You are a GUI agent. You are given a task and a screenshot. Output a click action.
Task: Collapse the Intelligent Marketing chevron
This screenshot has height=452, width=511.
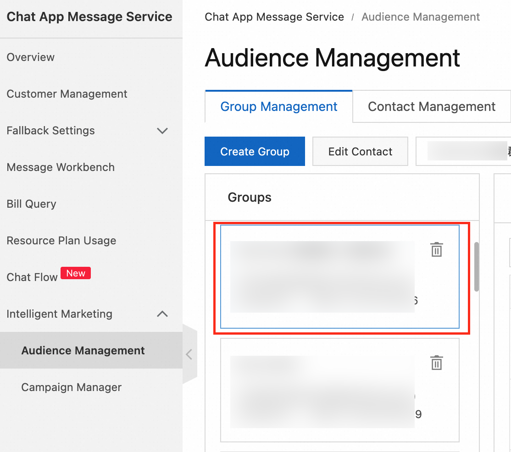[x=162, y=314]
